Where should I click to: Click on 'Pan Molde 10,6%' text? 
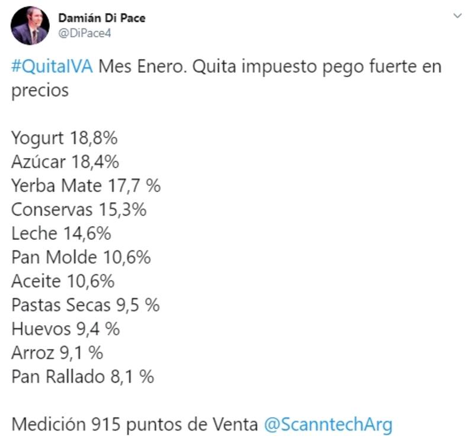81,258
